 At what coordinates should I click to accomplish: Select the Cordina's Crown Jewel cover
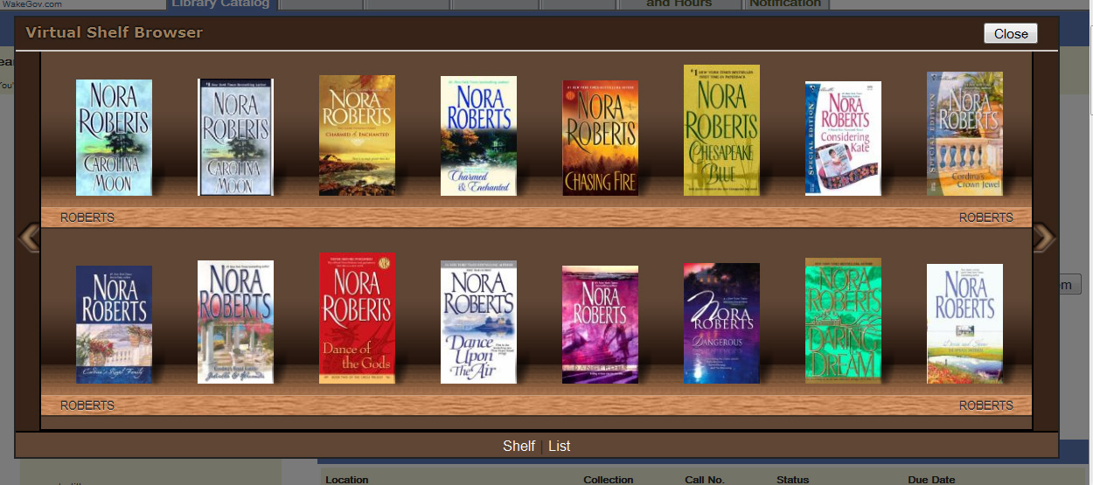964,134
